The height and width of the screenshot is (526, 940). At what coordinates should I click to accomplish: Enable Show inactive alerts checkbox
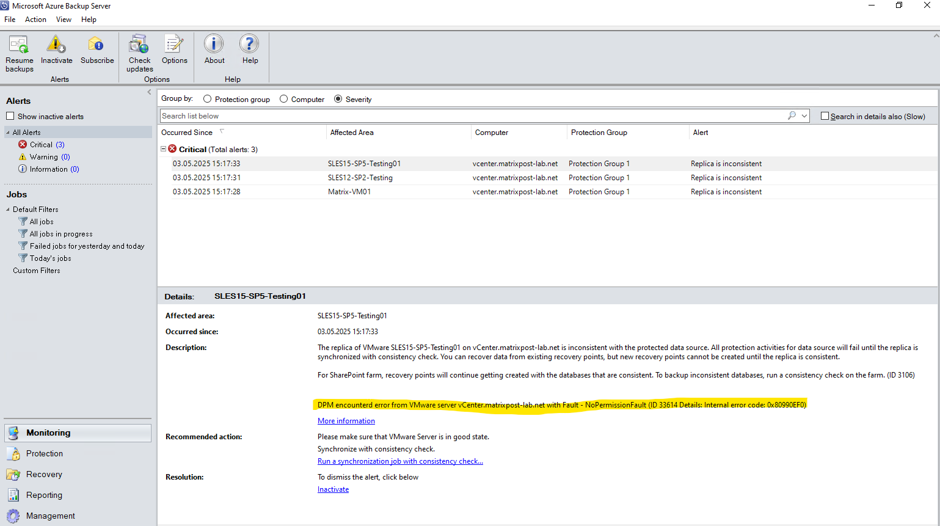click(x=10, y=116)
